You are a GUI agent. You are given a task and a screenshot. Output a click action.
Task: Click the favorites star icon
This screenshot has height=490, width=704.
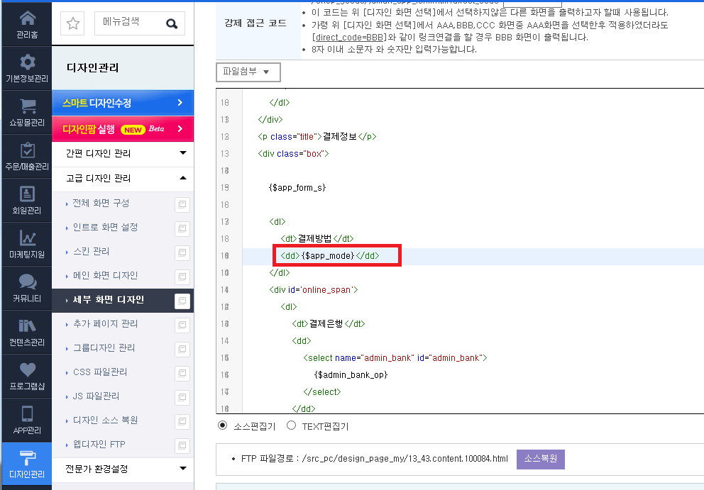point(72,23)
